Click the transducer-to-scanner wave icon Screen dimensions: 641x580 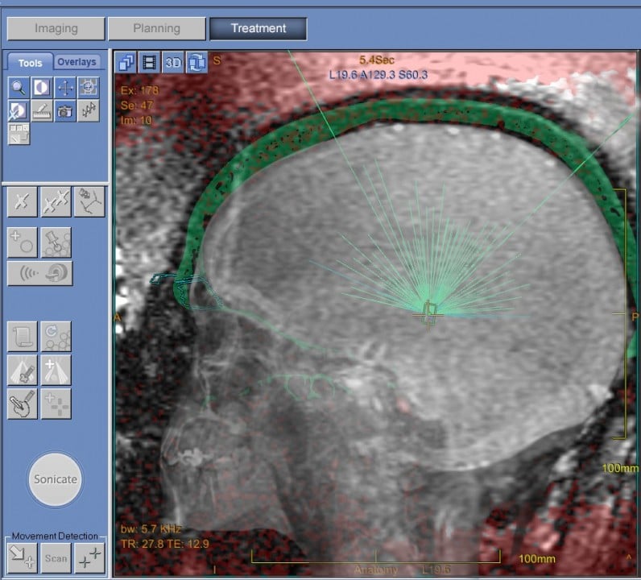[x=40, y=274]
